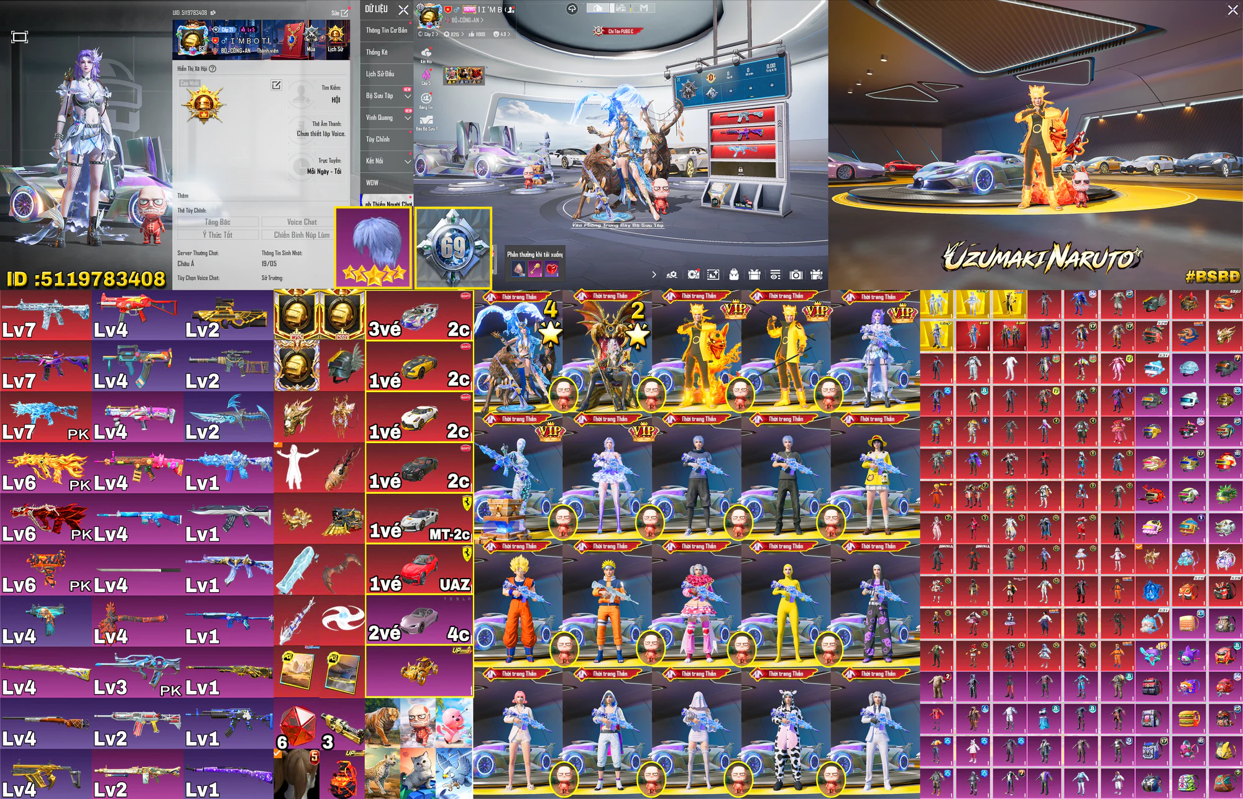Open the Thông Tin Cơ Bản tab
Viewport: 1243px width, 799px height.
click(x=387, y=30)
